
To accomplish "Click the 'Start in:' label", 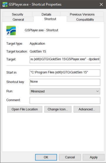I will click(x=12, y=72).
